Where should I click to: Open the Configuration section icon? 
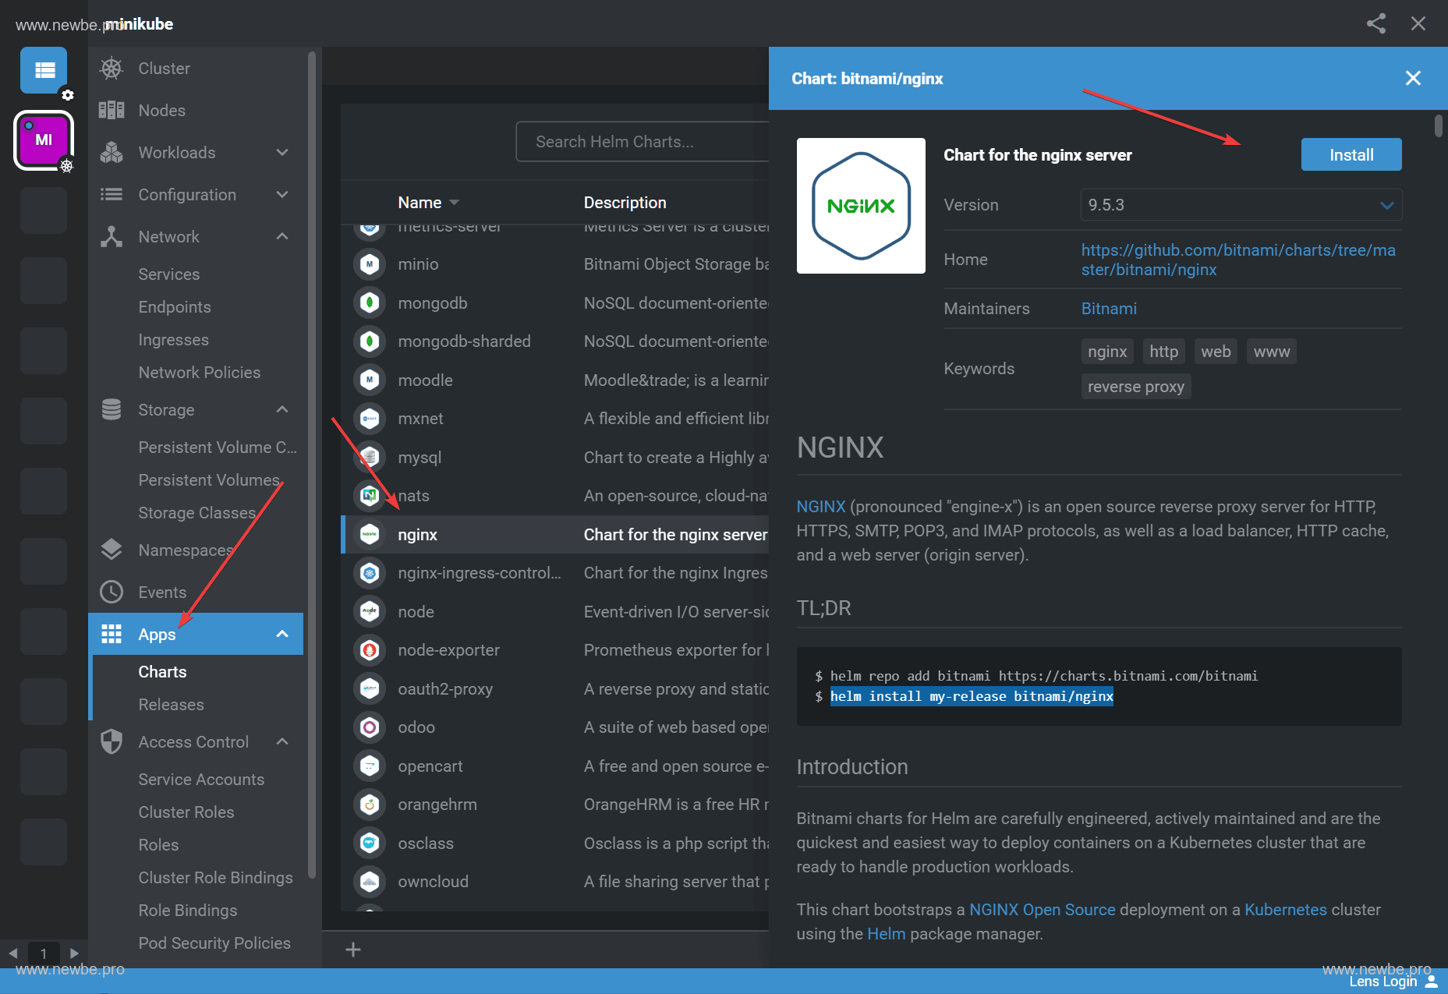coord(112,194)
